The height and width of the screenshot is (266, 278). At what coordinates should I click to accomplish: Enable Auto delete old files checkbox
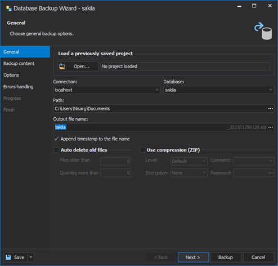click(x=56, y=150)
